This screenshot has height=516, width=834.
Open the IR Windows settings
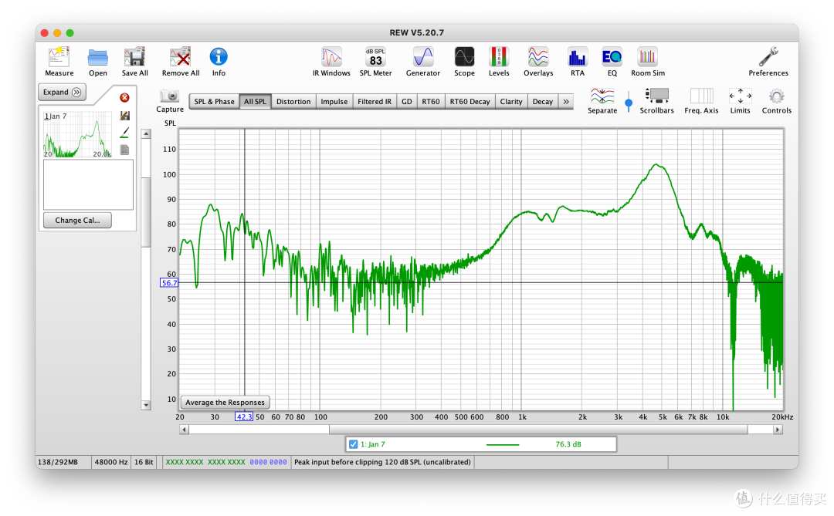point(331,61)
